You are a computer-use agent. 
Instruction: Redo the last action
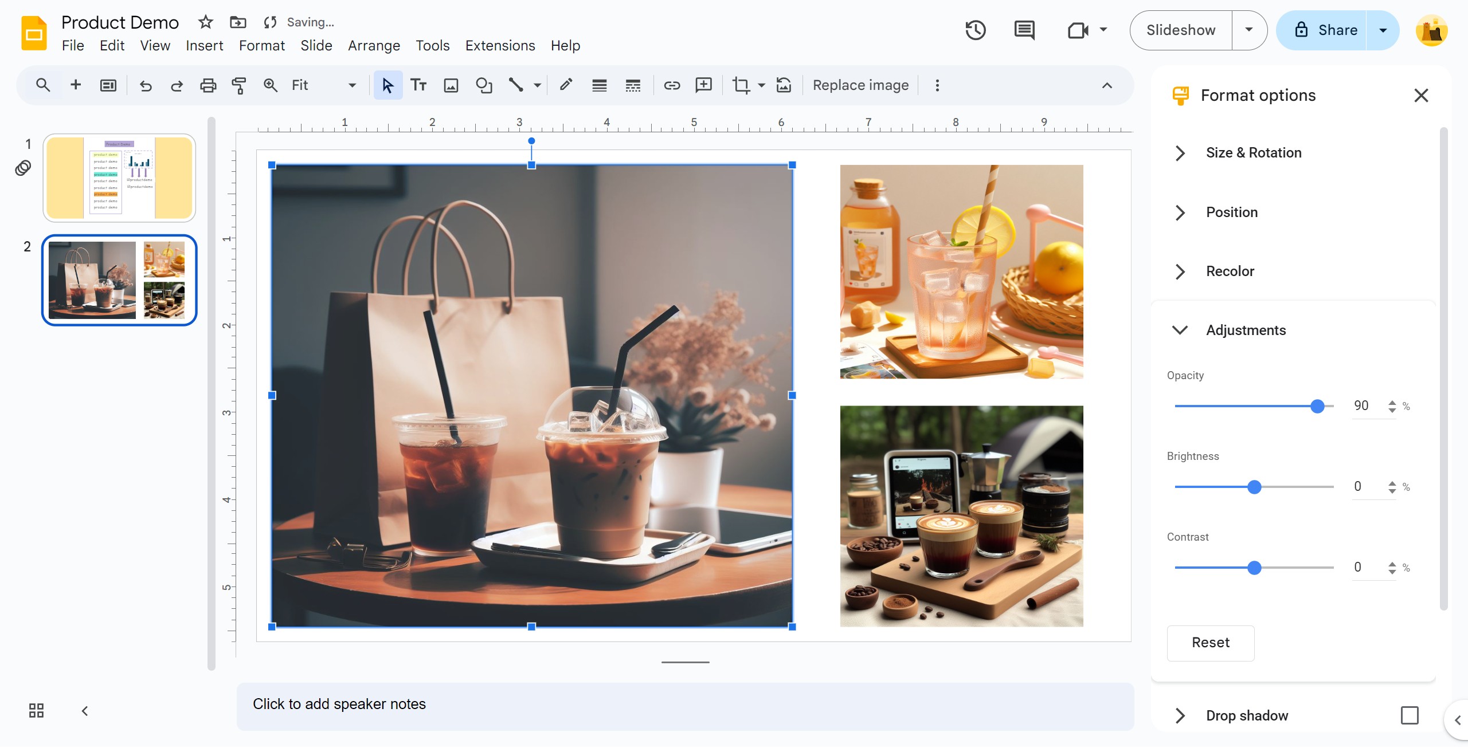pyautogui.click(x=177, y=85)
